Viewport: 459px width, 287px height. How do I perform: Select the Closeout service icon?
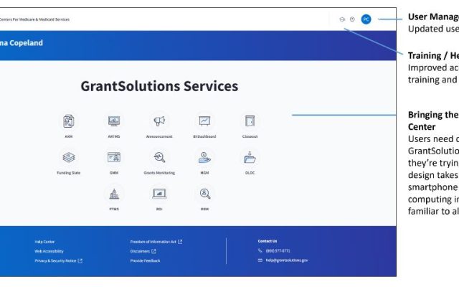point(250,121)
